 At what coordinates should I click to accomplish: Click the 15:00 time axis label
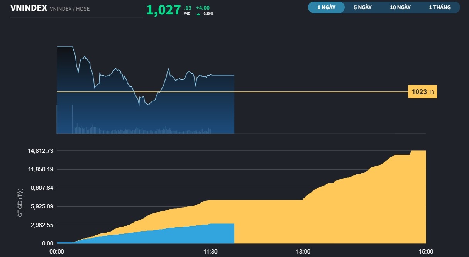[x=426, y=251]
